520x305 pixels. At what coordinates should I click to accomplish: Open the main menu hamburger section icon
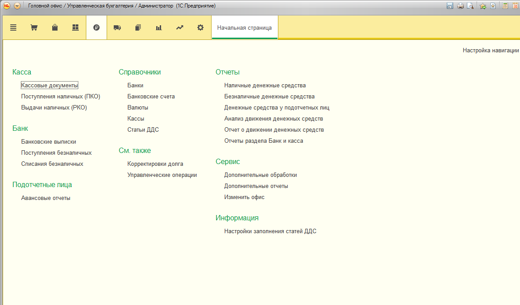coord(13,27)
